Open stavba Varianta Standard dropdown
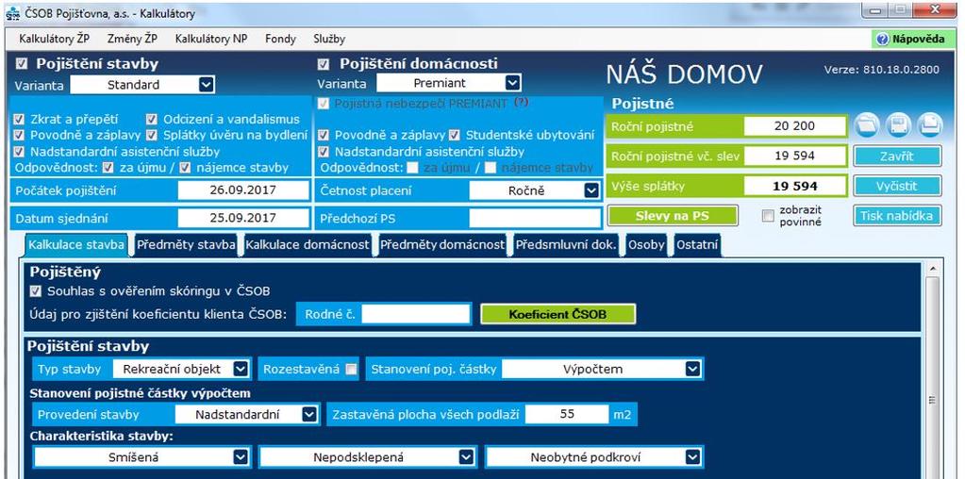Image resolution: width=965 pixels, height=479 pixels. [x=207, y=85]
